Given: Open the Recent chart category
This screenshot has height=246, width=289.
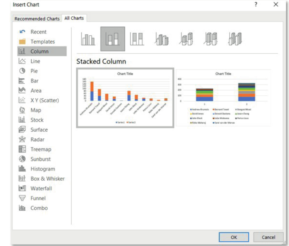Looking at the screenshot, I should pos(42,32).
